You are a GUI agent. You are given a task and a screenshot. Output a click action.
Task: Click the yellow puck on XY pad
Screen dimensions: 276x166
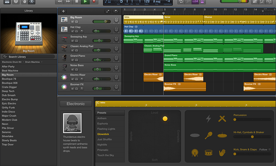[165, 119]
